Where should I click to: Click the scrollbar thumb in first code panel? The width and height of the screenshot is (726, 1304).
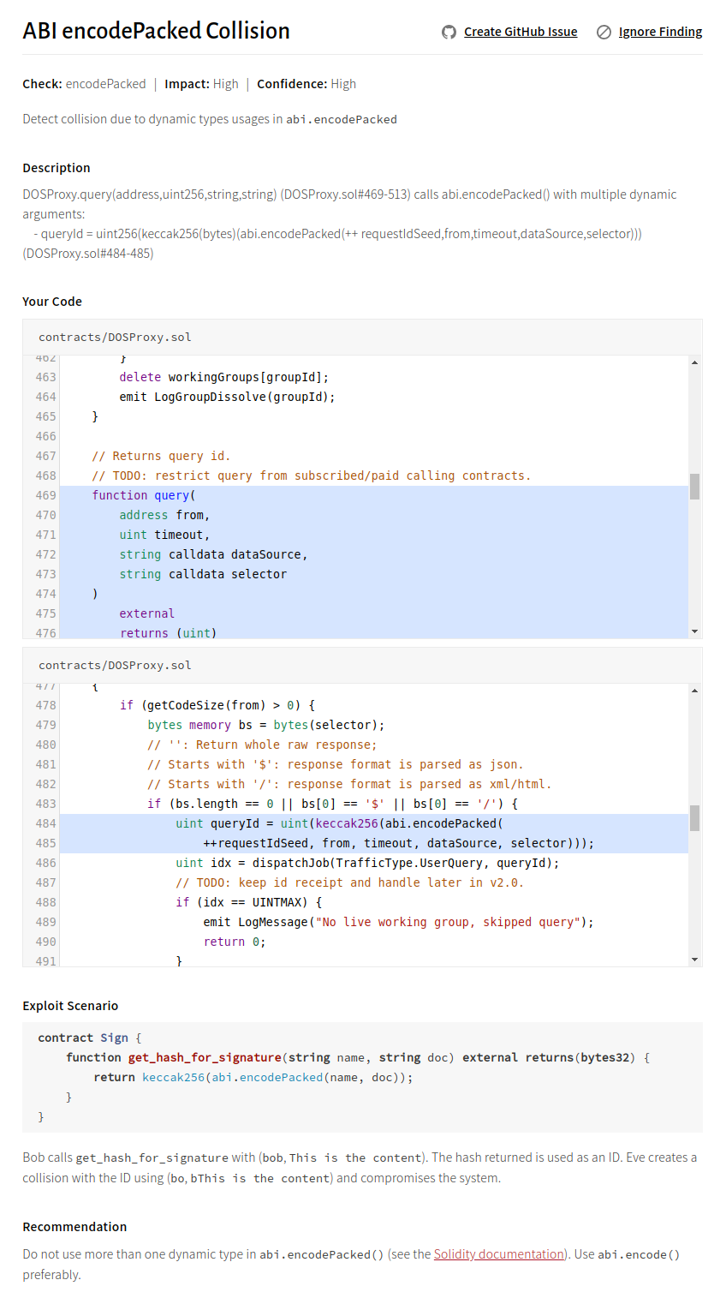pos(694,486)
